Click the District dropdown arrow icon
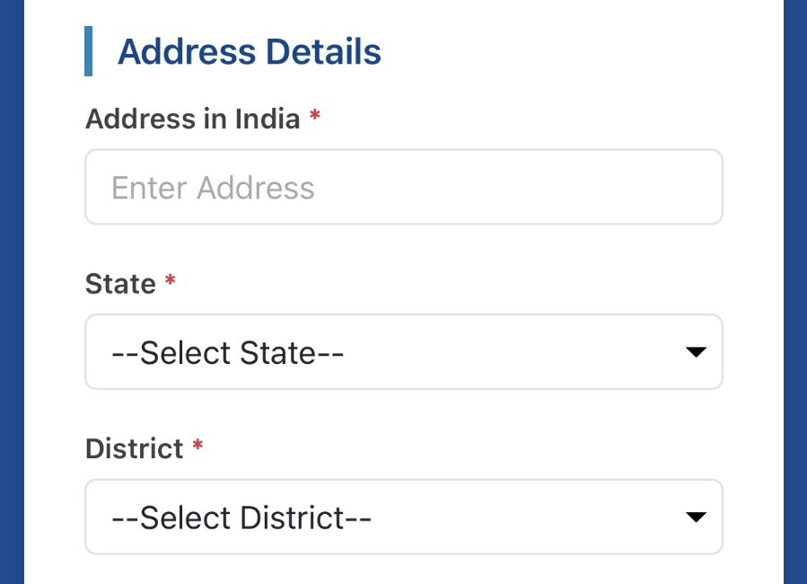Image resolution: width=807 pixels, height=584 pixels. coord(696,517)
